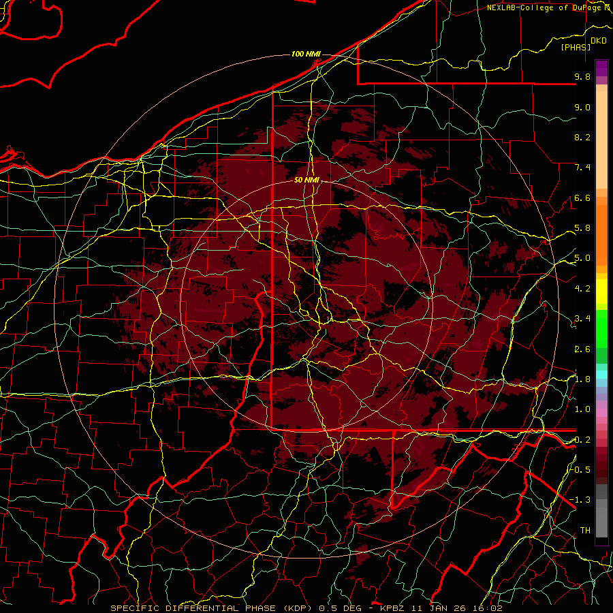Click the -0.5 scale value
Viewport: 613px width, 613px height.
click(x=580, y=470)
